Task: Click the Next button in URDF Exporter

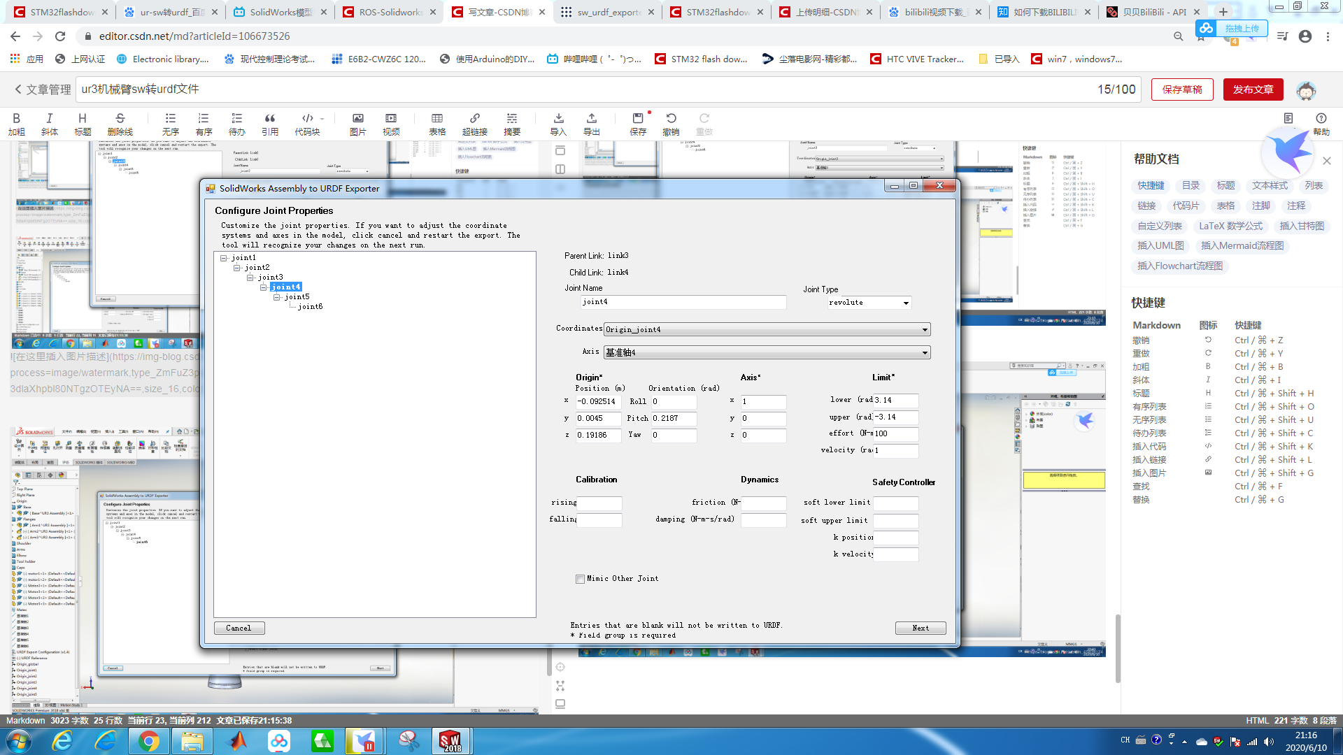Action: pyautogui.click(x=921, y=628)
